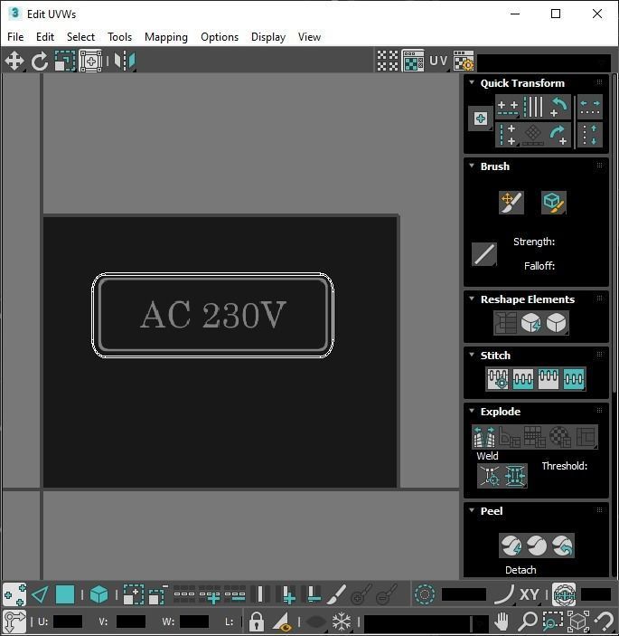
Task: Click Relax Until Flat icon
Action: click(x=530, y=323)
